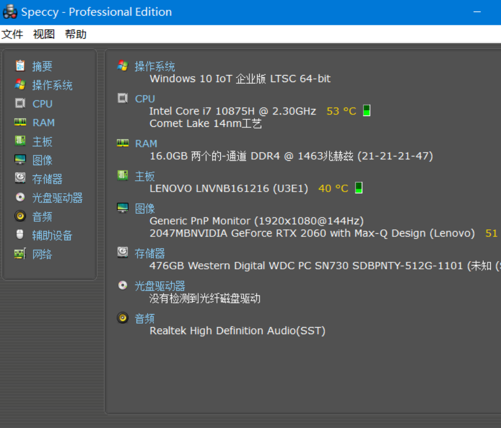Click the CPU temperature green indicator icon
Screen dimensions: 501x428
367,111
